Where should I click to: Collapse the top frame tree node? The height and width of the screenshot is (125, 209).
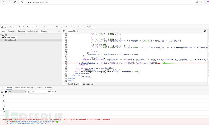(2, 35)
